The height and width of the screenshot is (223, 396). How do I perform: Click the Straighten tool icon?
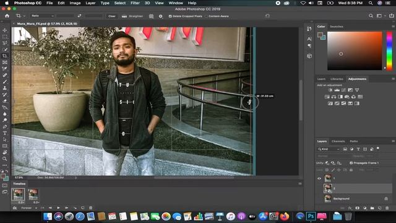(x=124, y=16)
